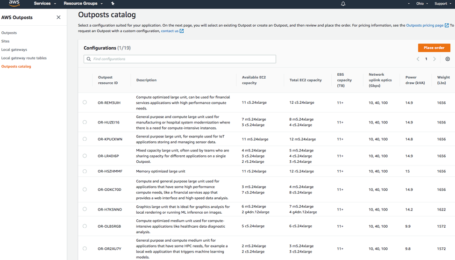Screen dimensions: 455x260
Task: Open the Resource Groups dropdown
Action: click(83, 4)
